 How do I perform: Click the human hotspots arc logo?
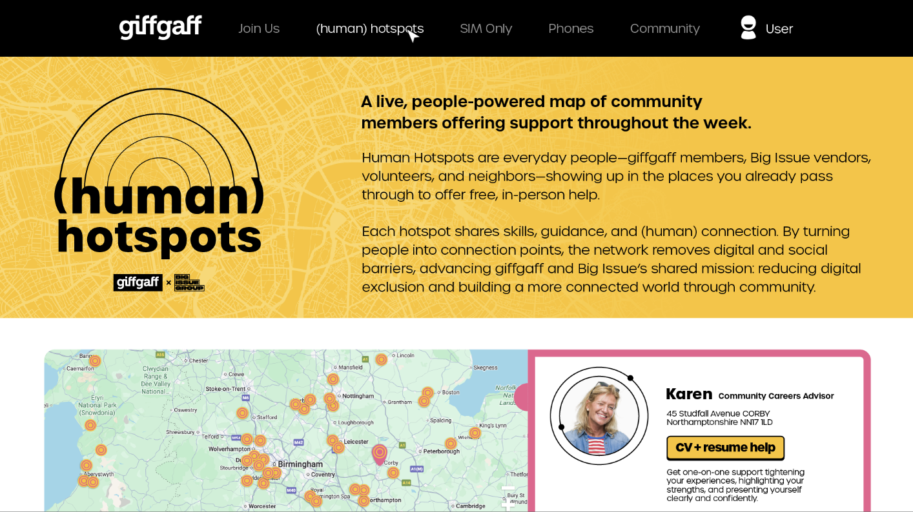pyautogui.click(x=159, y=173)
